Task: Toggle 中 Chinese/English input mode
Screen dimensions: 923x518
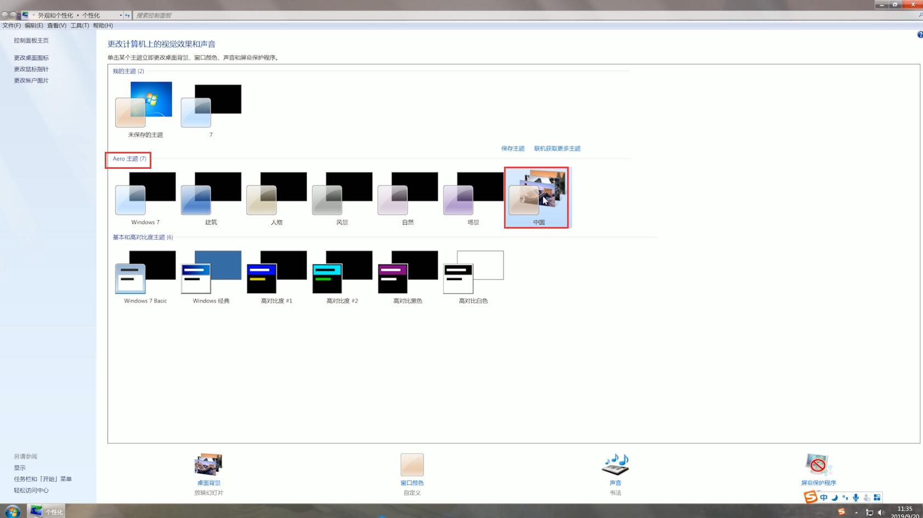Action: [x=824, y=498]
